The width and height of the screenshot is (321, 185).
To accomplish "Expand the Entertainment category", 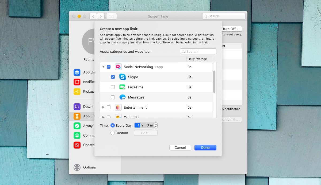I will [103, 107].
